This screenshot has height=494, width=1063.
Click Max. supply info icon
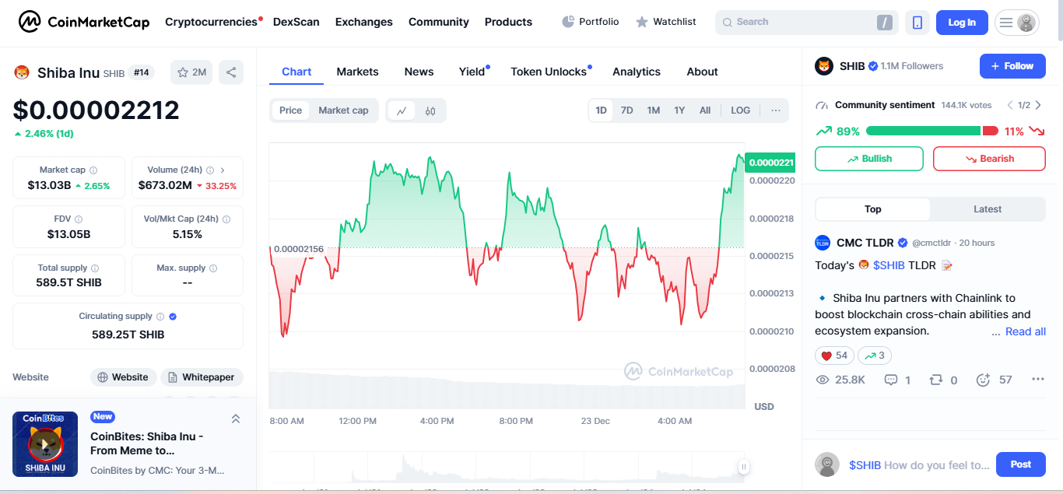213,268
